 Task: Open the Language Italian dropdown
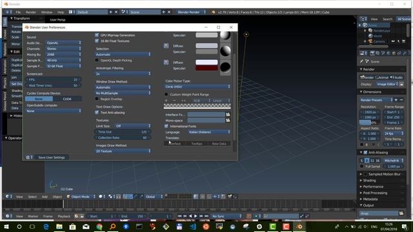[209, 131]
